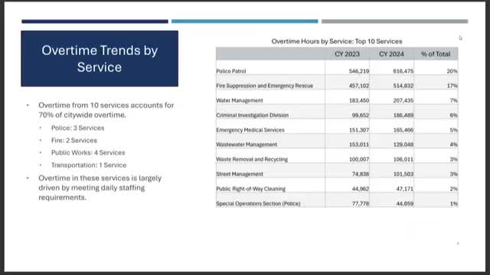Select the Wastewater Management row label

point(247,144)
